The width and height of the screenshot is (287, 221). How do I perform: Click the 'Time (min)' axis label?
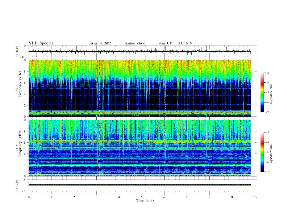[145, 200]
